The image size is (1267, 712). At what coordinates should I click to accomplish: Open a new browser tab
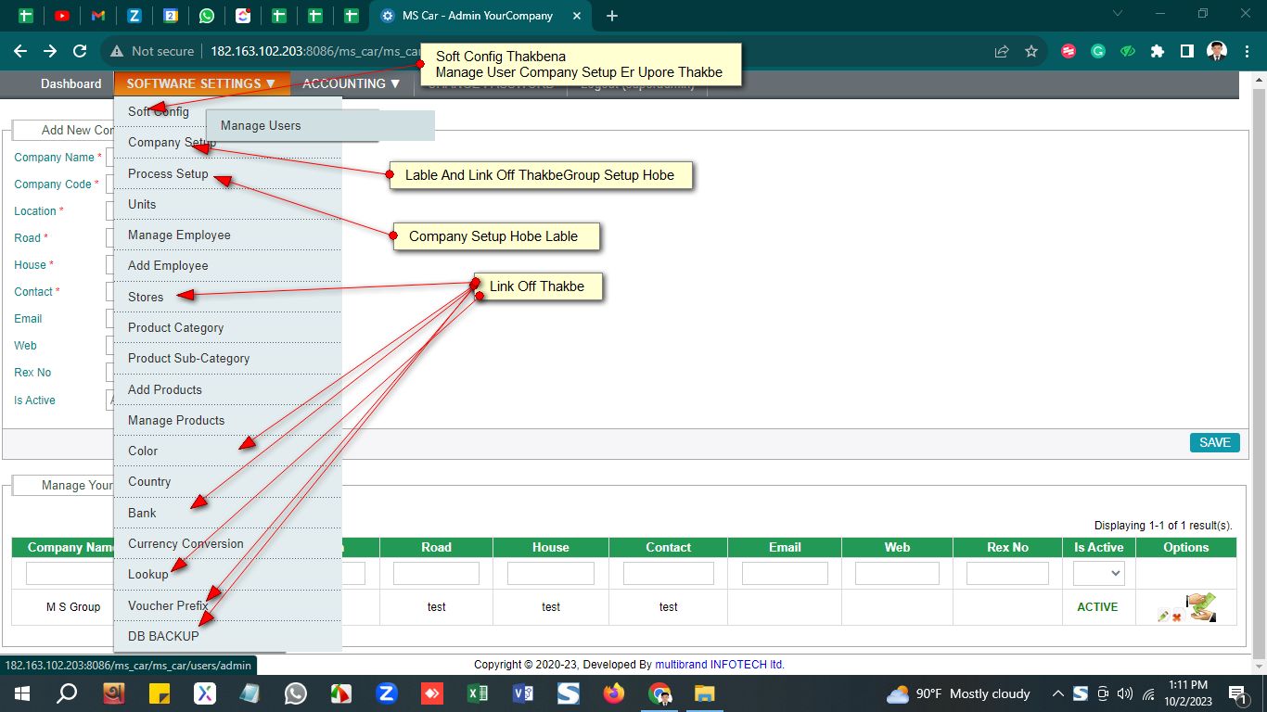(612, 16)
